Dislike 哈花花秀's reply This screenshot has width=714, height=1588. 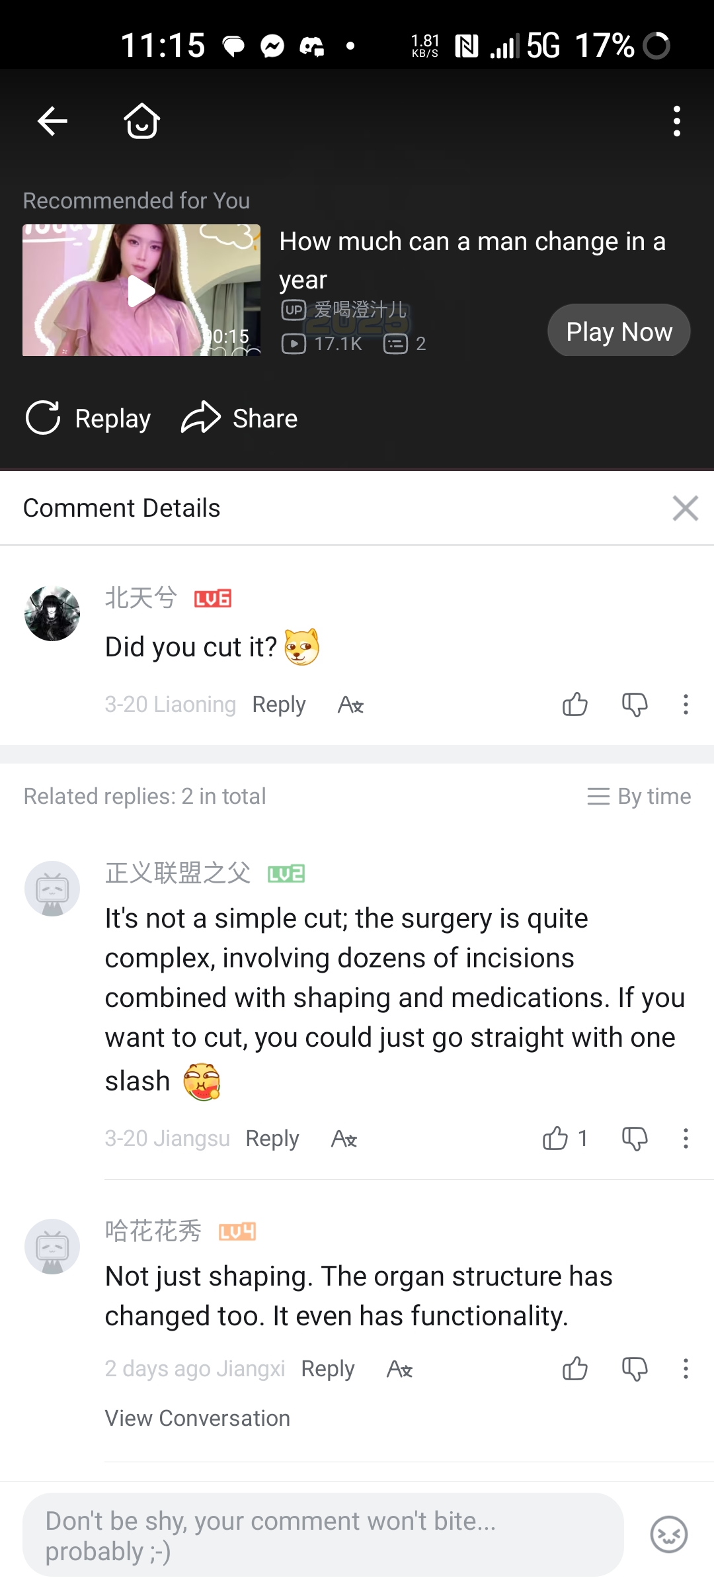tap(635, 1369)
